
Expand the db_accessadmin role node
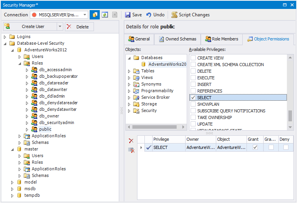(x=27, y=70)
